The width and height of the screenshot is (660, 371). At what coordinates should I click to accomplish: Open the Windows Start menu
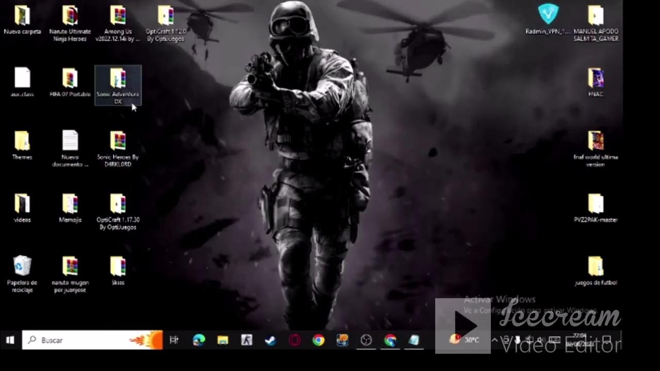10,340
